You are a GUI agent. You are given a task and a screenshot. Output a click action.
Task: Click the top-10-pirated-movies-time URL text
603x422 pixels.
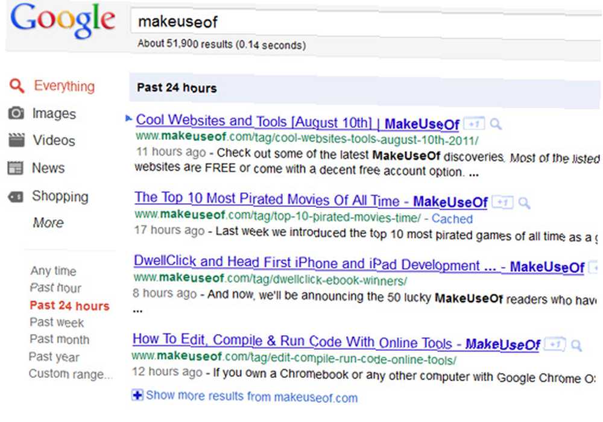[x=277, y=216]
